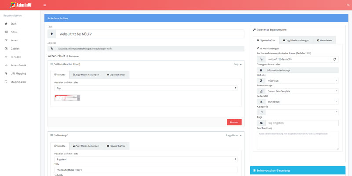Screen dimensions: 352x176
Task: Open Seiten-Fabrik in the sidebar
Action: point(18,65)
